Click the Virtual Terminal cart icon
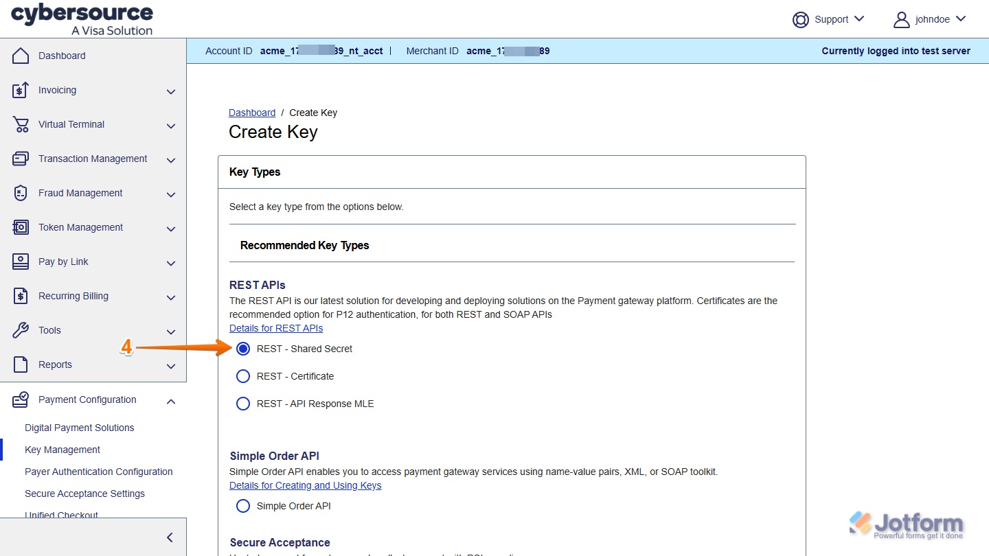 (21, 124)
